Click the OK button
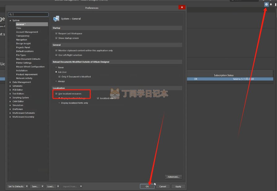 147,186
